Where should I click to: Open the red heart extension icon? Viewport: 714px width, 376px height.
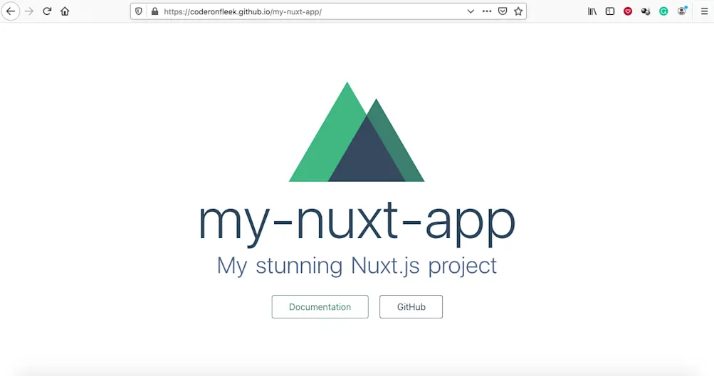pos(628,11)
